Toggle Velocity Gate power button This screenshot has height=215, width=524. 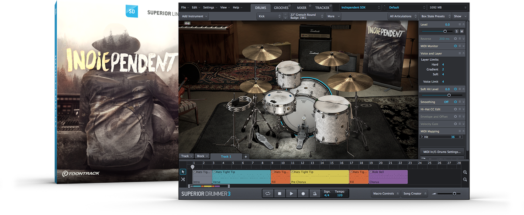pos(455,124)
